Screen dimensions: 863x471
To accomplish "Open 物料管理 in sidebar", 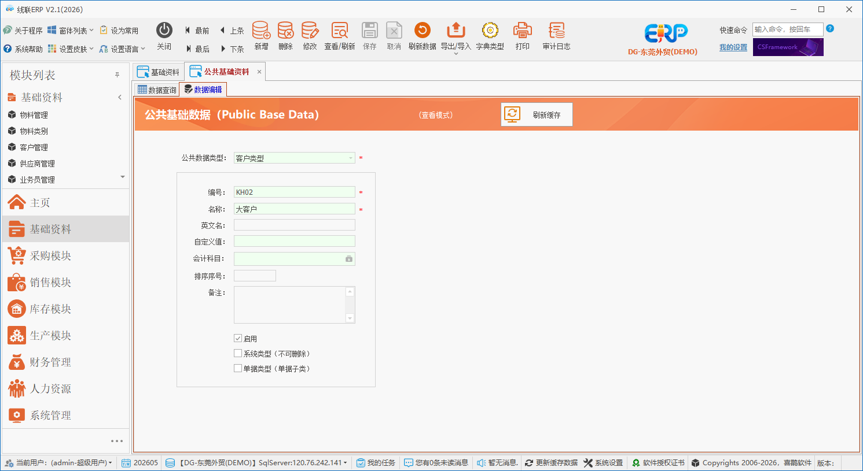I will tap(34, 115).
